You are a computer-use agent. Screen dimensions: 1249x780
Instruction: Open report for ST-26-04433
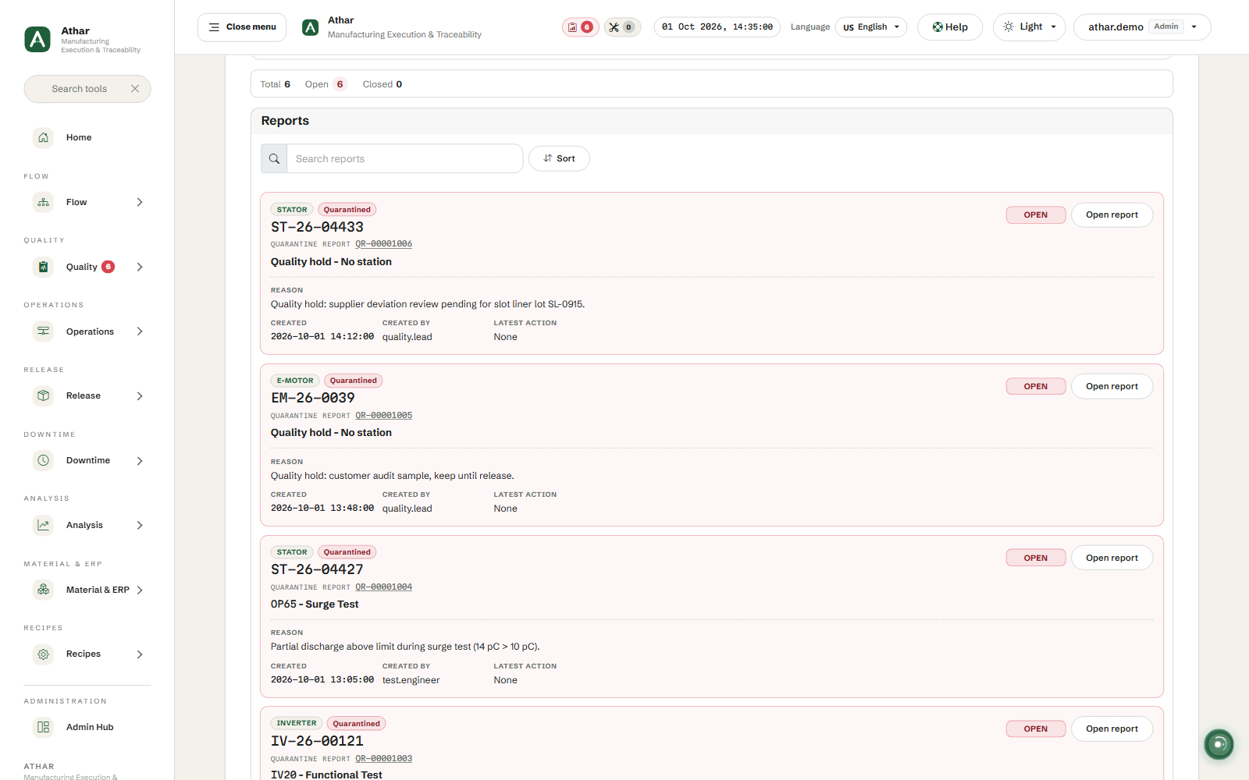click(1112, 214)
